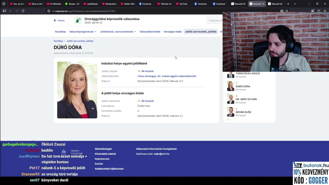
Task: Click Dúró Dóra's large portrait photo
Action: click(77, 90)
